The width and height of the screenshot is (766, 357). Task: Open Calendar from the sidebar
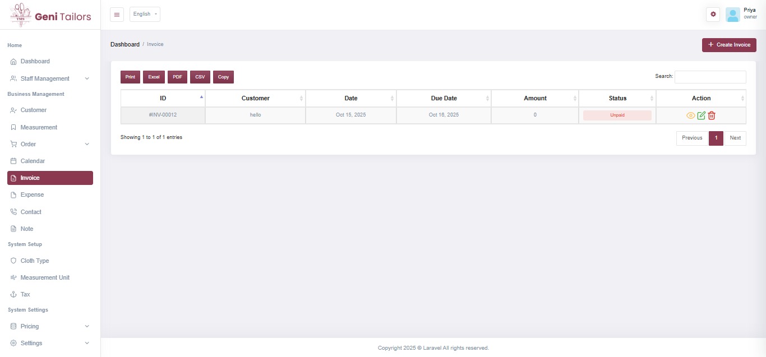pos(33,161)
